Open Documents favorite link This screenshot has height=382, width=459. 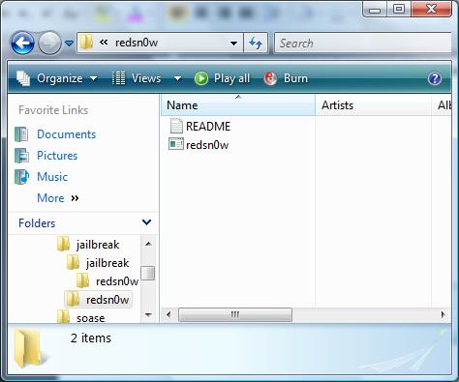67,134
